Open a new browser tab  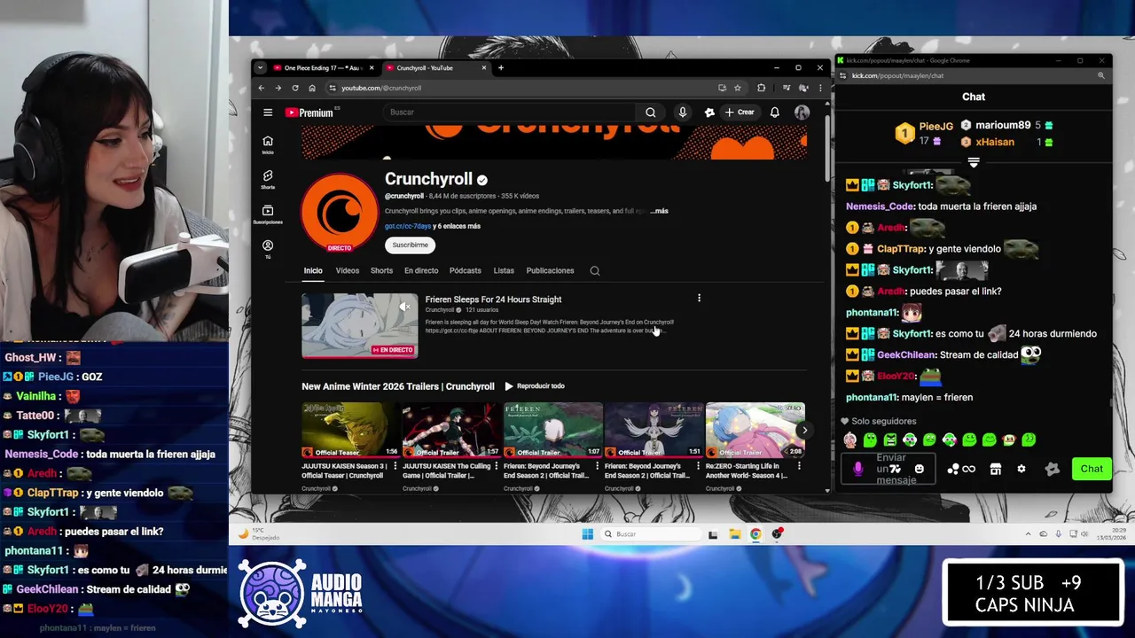[500, 68]
